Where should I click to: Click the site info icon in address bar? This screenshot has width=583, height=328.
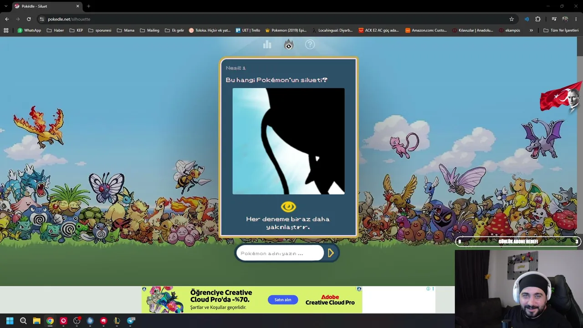tap(42, 19)
